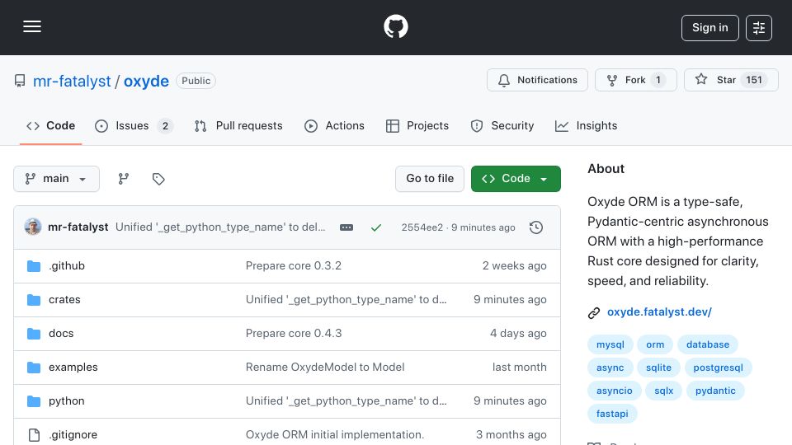The width and height of the screenshot is (792, 445).
Task: Open the Insights tab
Action: [x=586, y=125]
